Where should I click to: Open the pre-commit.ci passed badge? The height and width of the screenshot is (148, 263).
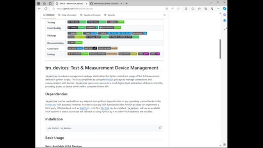[110, 28]
